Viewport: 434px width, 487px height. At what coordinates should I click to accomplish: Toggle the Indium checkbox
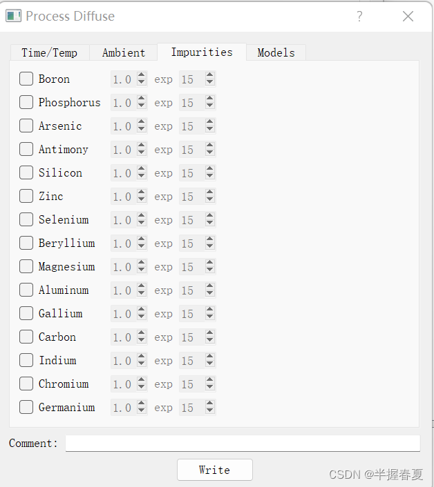click(26, 360)
